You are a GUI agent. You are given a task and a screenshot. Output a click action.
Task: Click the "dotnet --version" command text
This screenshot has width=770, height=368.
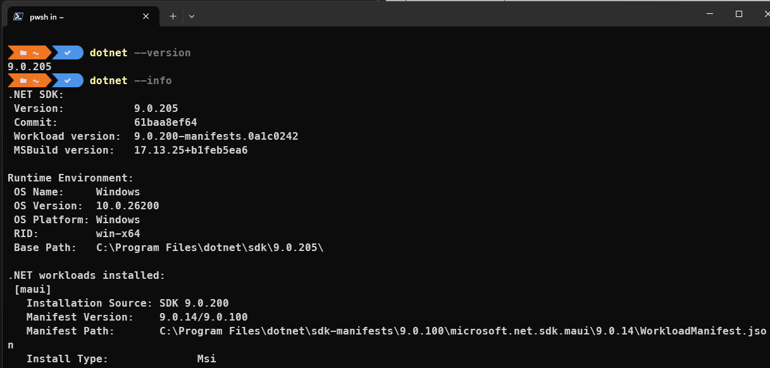tap(140, 53)
